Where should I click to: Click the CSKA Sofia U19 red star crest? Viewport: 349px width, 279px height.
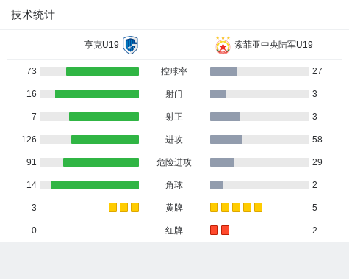point(223,46)
